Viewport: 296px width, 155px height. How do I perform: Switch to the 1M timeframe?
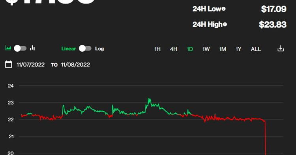click(223, 49)
